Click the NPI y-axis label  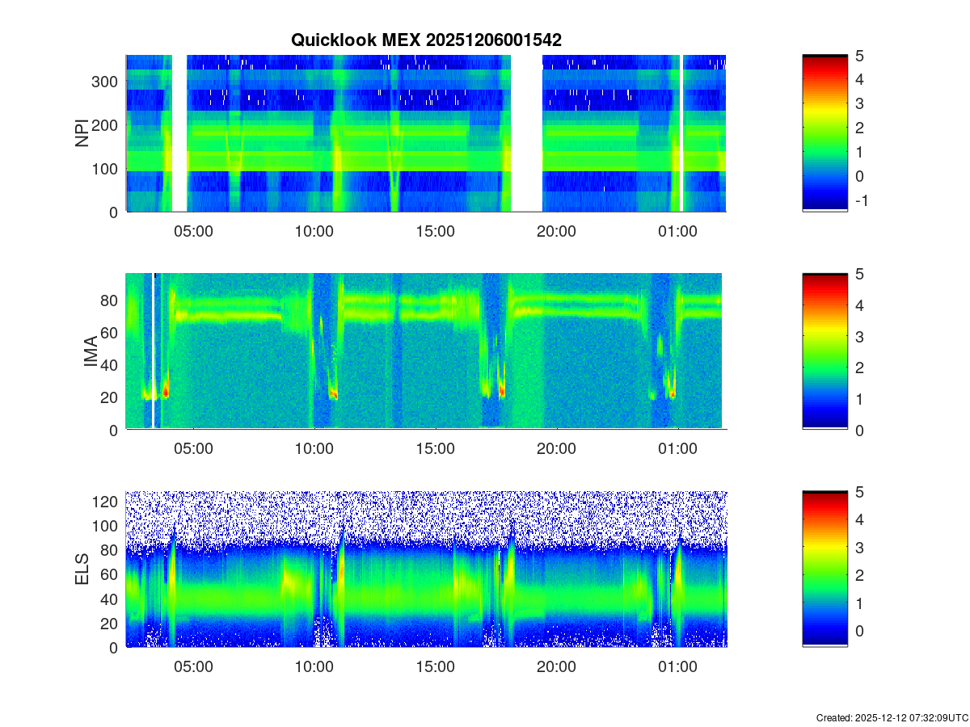(x=82, y=133)
